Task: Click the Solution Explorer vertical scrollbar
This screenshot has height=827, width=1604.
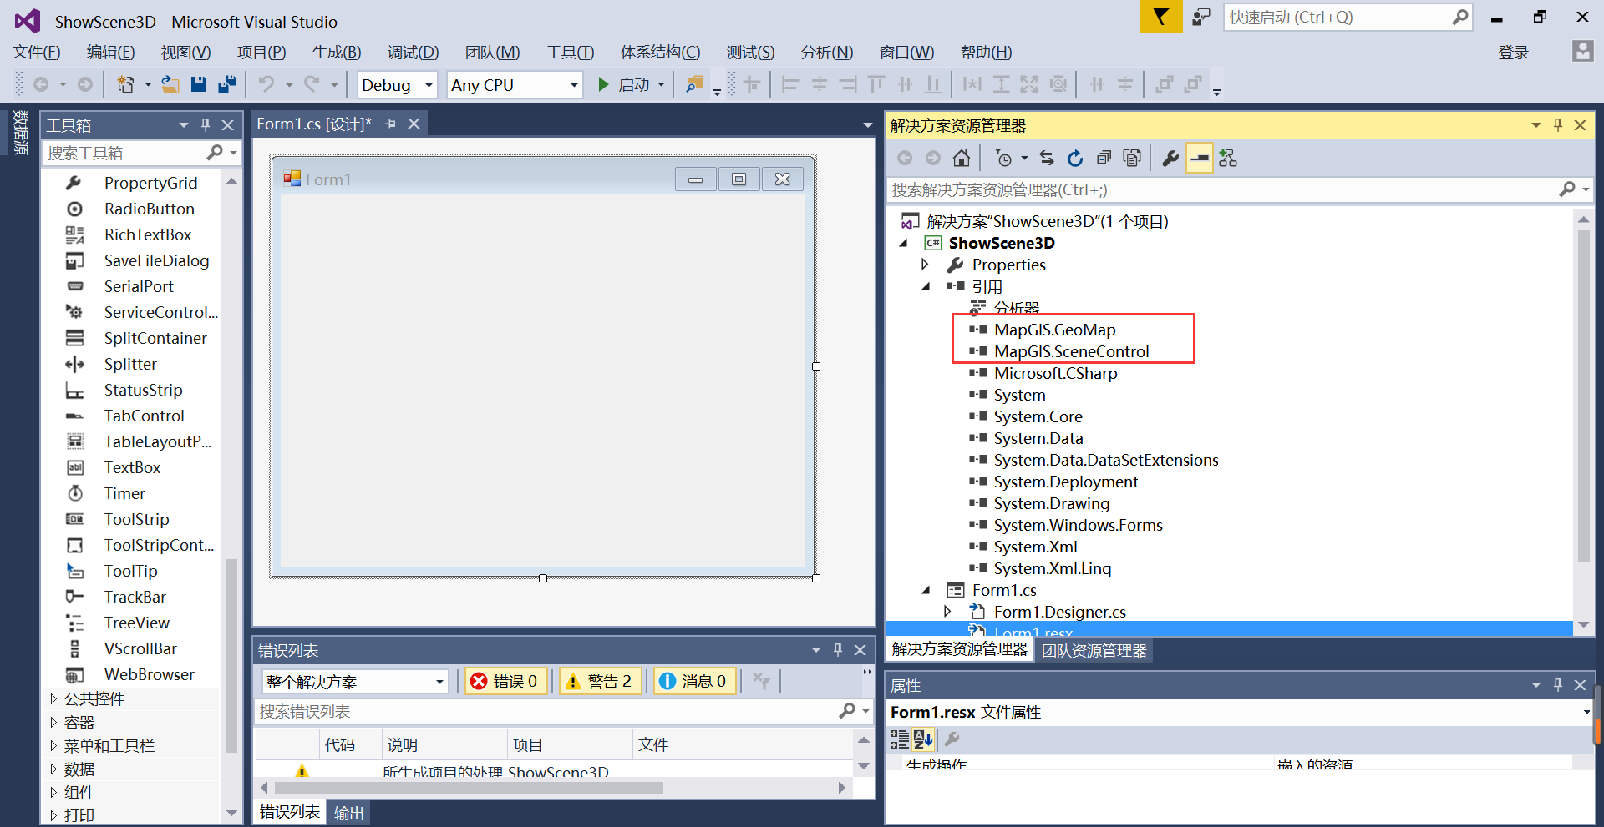Action: (1583, 394)
